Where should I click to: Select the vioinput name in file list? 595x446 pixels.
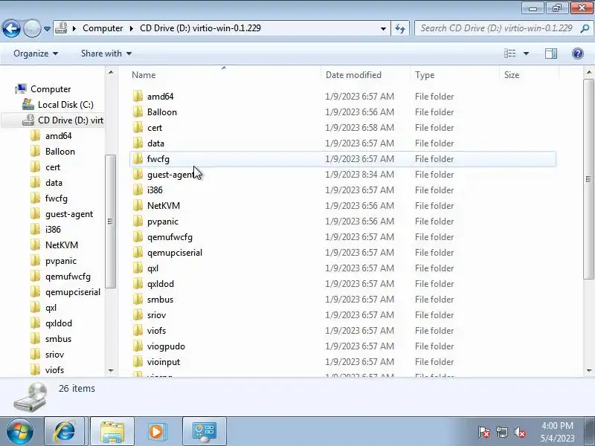[164, 362]
